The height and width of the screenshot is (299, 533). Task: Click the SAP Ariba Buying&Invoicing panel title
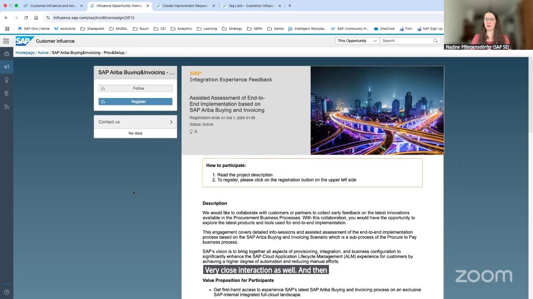(137, 72)
